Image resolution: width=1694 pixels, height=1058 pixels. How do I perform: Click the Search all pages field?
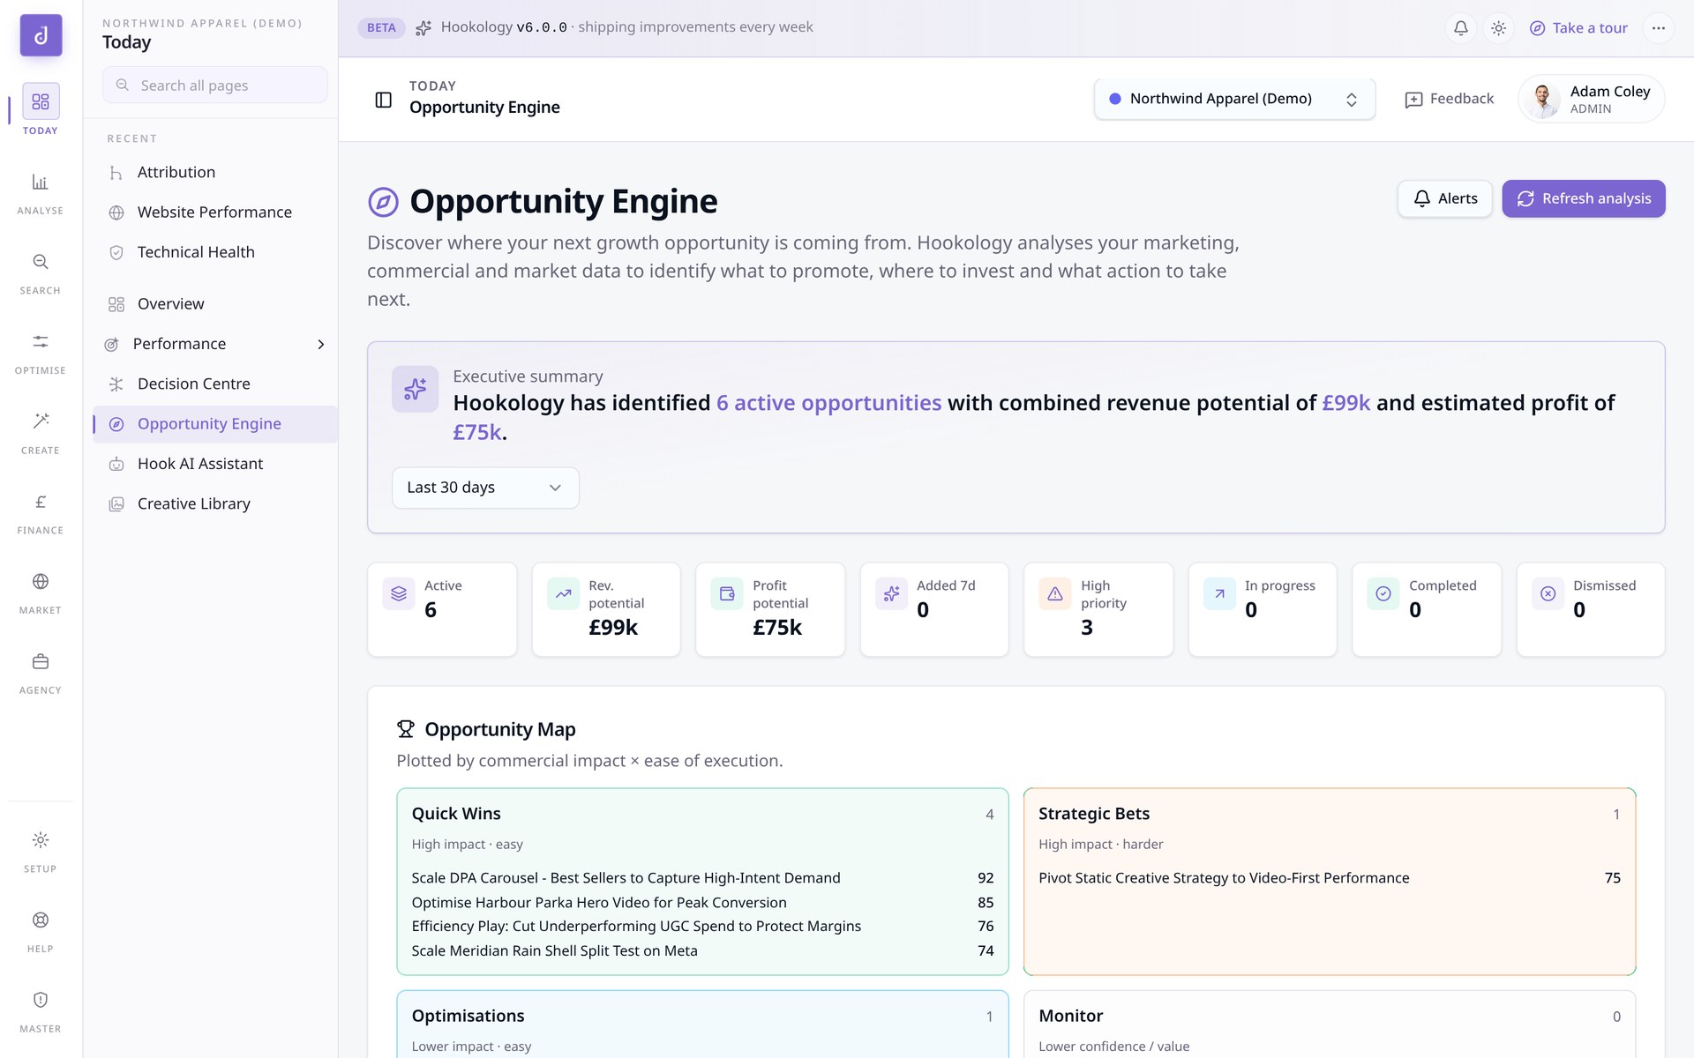click(x=215, y=86)
